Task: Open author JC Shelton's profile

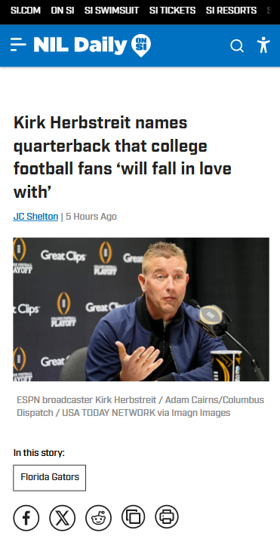Action: coord(35,217)
